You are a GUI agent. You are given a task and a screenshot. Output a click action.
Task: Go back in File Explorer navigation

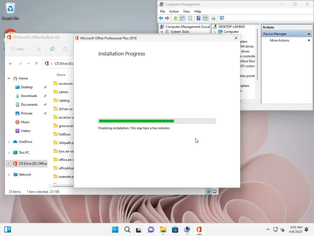11,64
